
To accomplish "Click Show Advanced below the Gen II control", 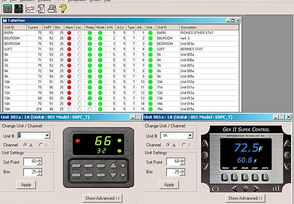I will [x=245, y=198].
